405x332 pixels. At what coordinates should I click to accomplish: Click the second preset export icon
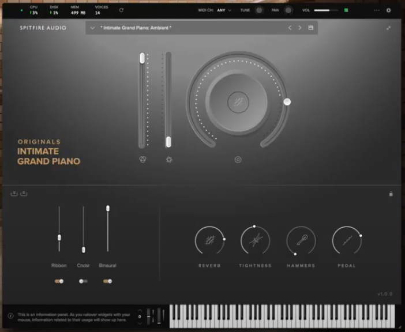pos(24,193)
